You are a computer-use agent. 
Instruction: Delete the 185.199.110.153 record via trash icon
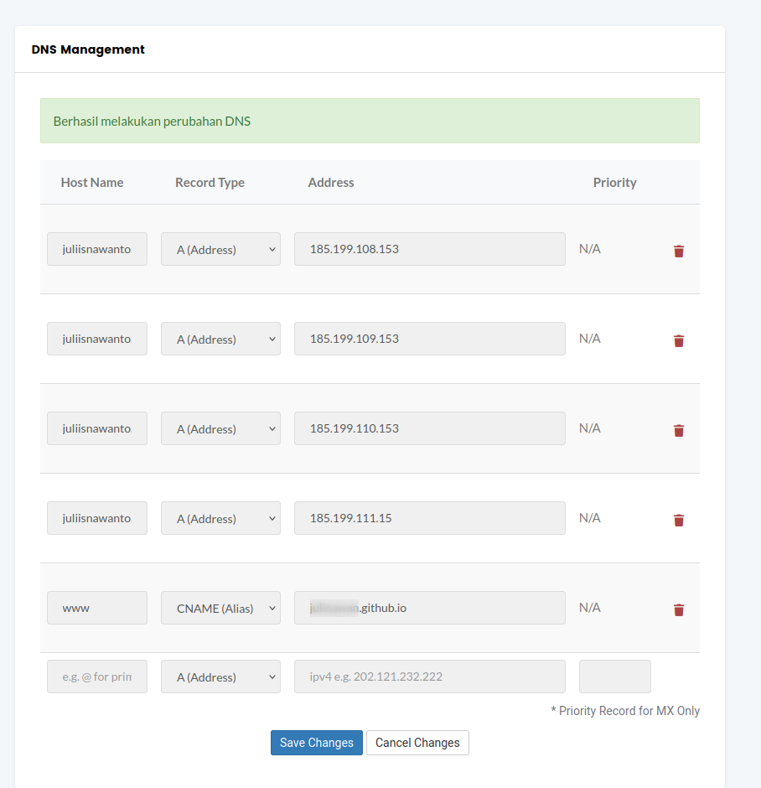tap(679, 430)
